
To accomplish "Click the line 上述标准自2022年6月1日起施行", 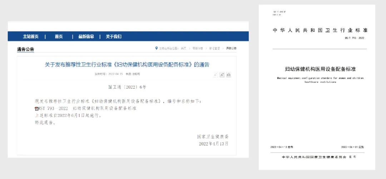I will [68, 115].
